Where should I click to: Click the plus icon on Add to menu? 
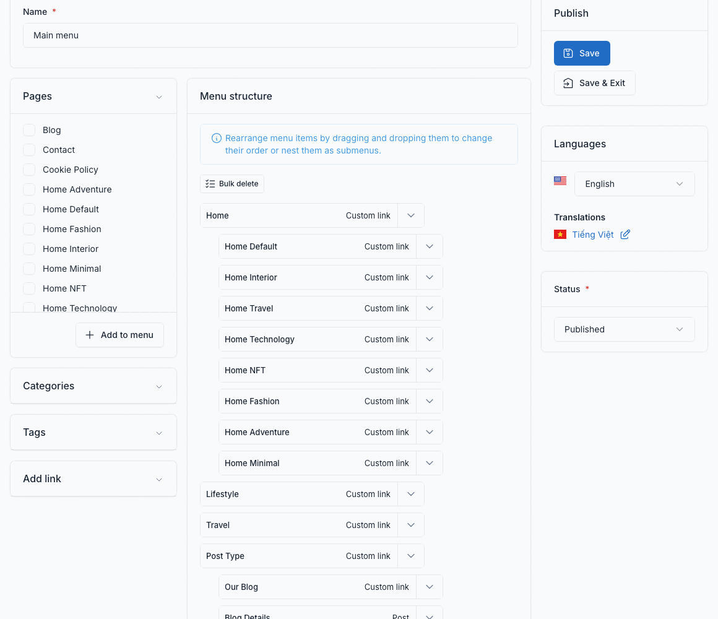pos(90,335)
